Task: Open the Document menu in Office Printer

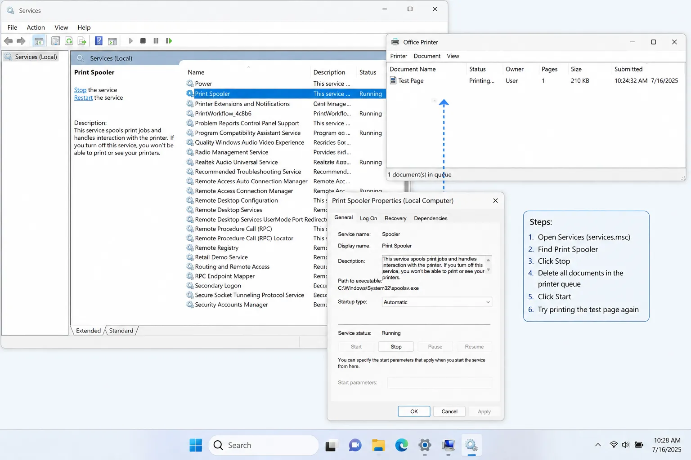Action: point(427,56)
